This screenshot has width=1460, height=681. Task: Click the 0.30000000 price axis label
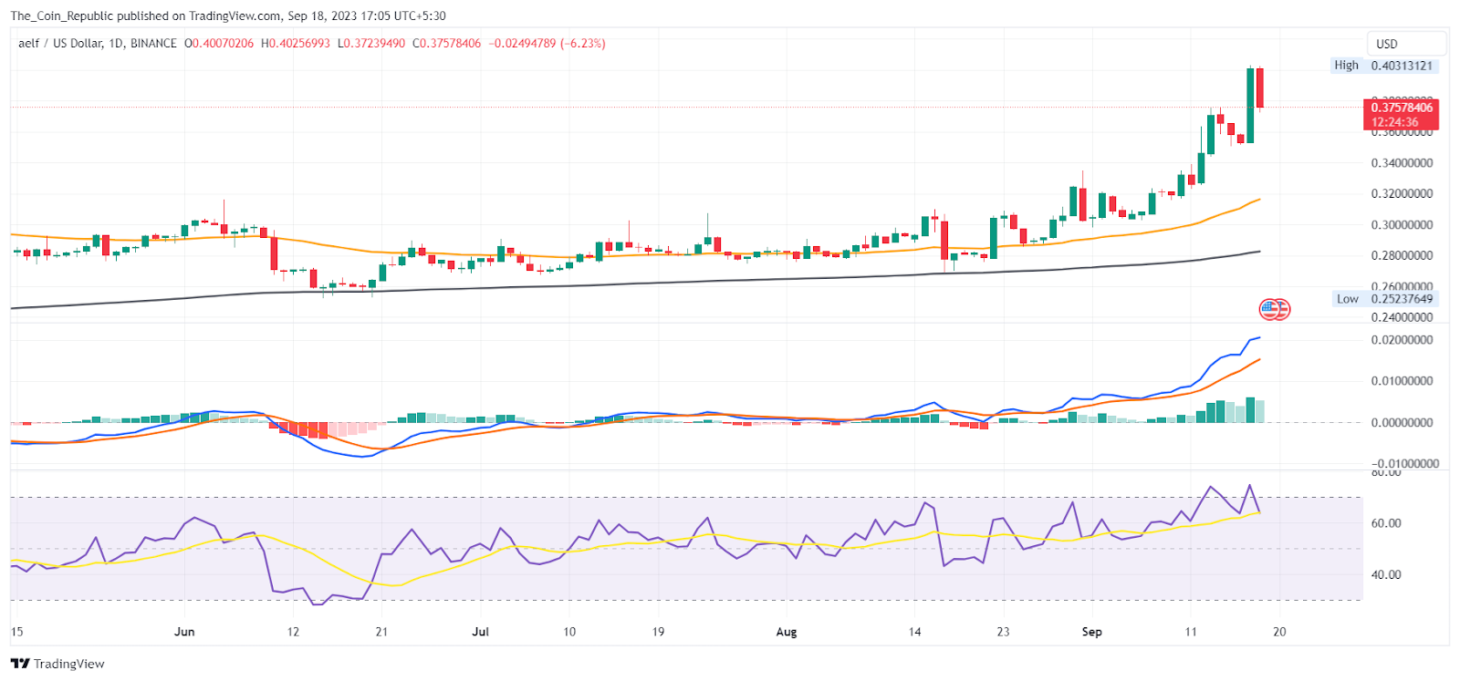1402,225
